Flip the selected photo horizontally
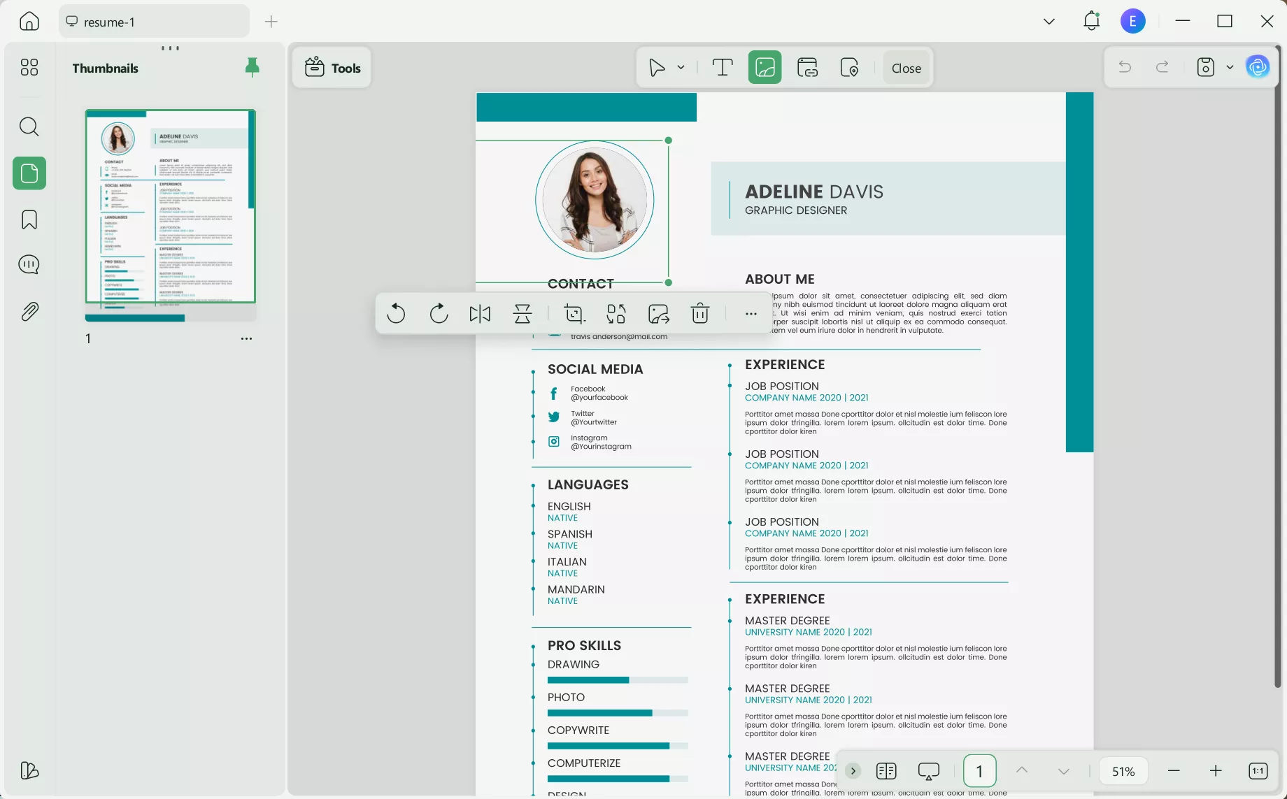1287x799 pixels. (x=480, y=313)
